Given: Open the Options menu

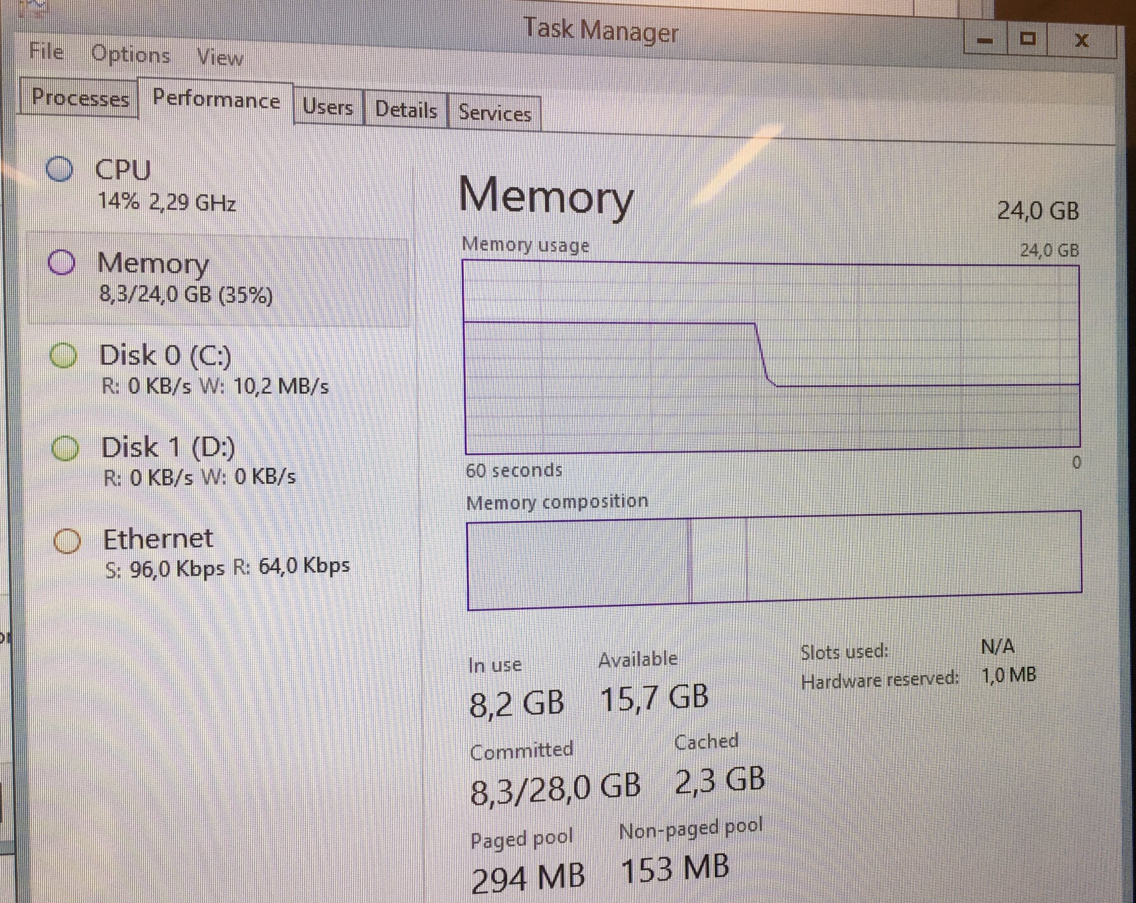Looking at the screenshot, I should point(131,54).
